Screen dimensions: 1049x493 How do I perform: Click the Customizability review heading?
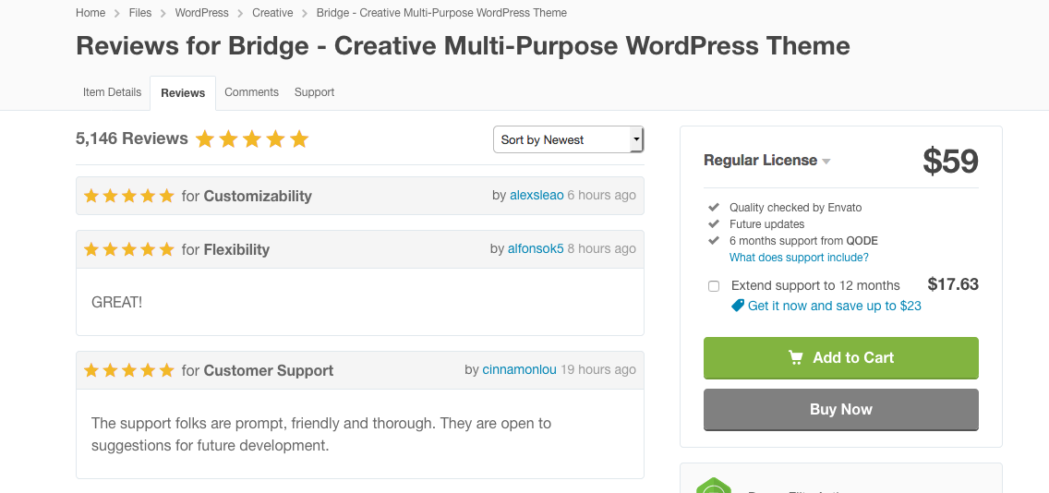(258, 196)
